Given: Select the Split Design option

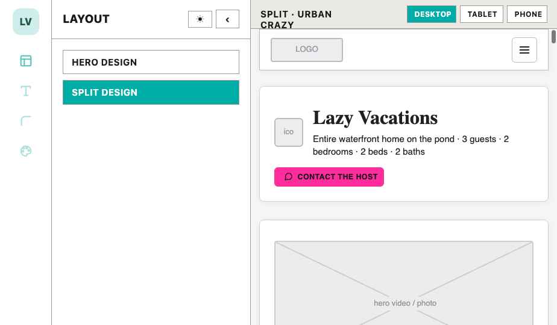Looking at the screenshot, I should pyautogui.click(x=151, y=92).
